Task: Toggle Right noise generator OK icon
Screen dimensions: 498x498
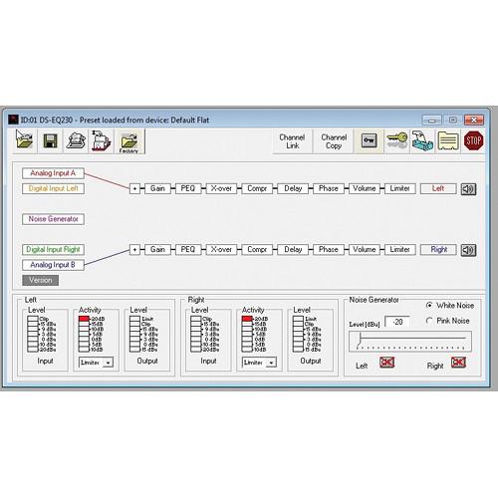Action: pyautogui.click(x=458, y=363)
